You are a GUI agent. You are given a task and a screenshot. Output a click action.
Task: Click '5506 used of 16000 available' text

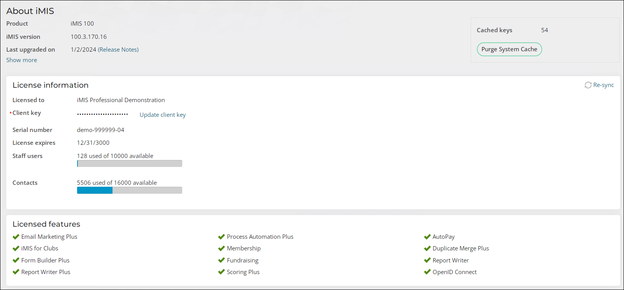click(117, 183)
